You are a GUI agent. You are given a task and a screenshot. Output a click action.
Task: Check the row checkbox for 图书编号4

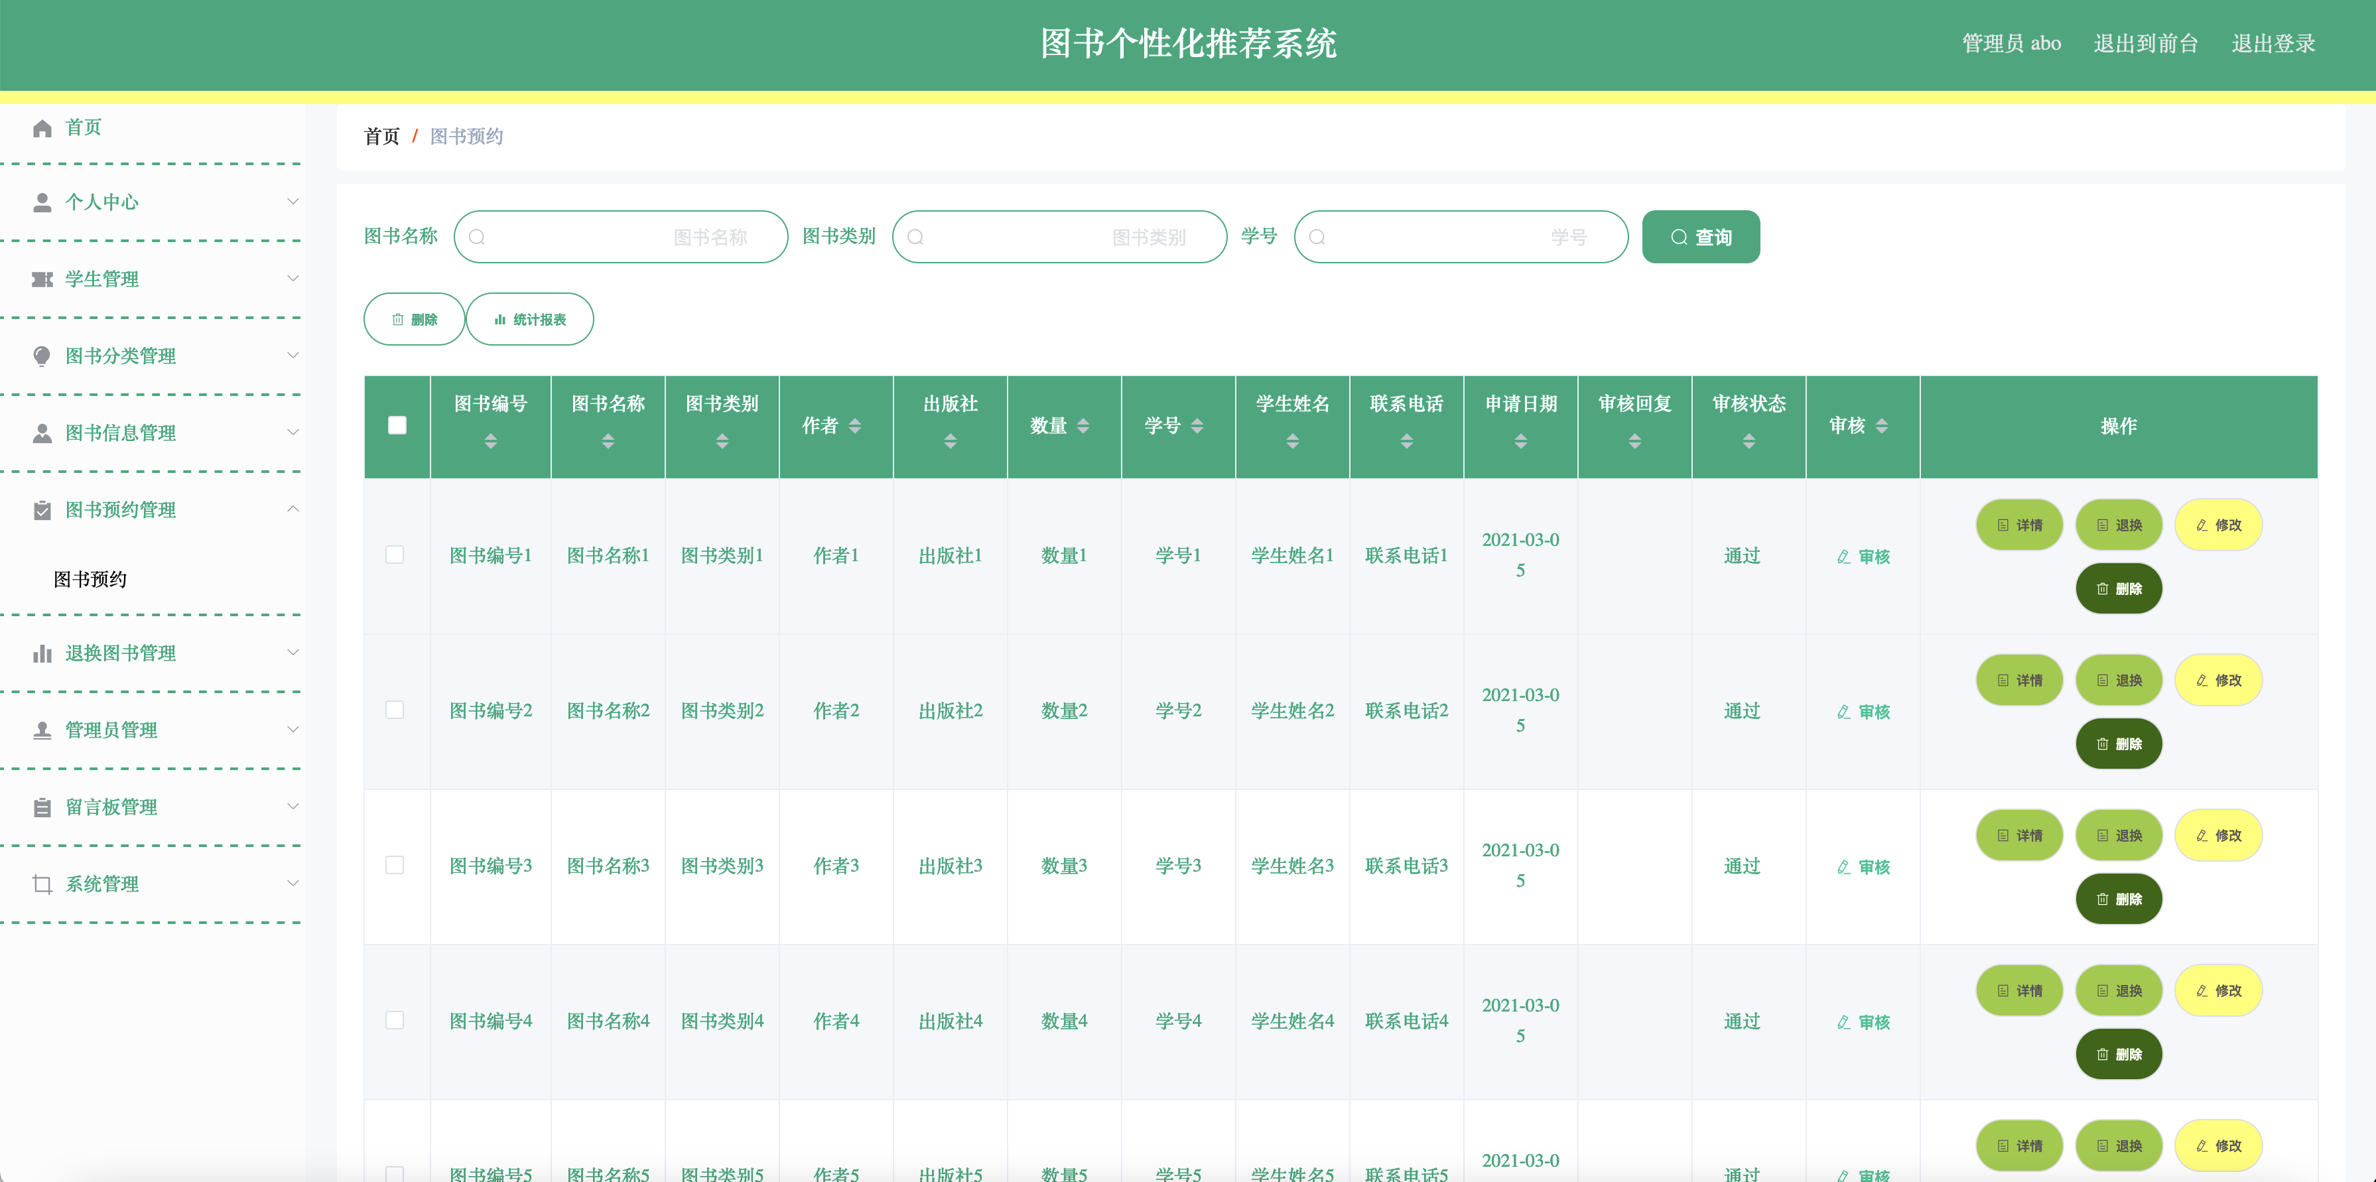click(395, 1021)
